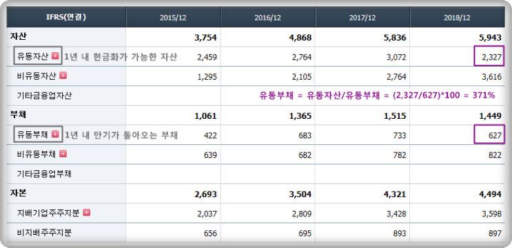512x248 pixels.
Task: Select the 2016/12 column header
Action: (x=268, y=18)
